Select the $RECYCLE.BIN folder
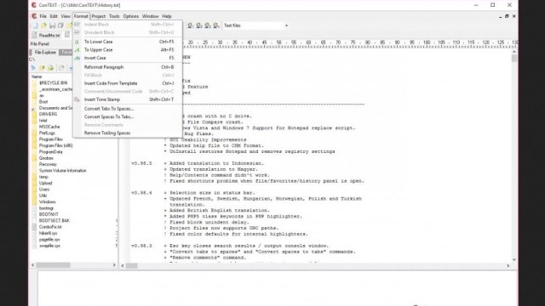Viewport: 545px width, 306px height. pyautogui.click(x=53, y=83)
